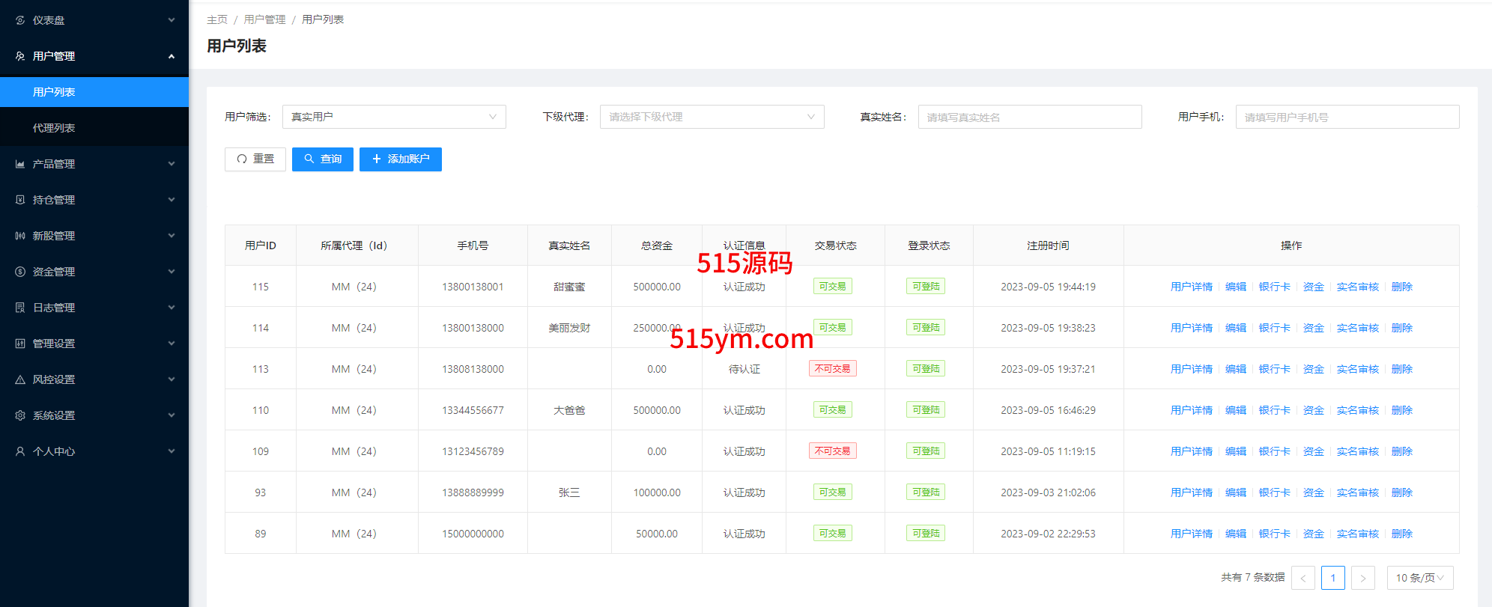Screen dimensions: 1492x607
Task: Click the new stock management (新股管理) icon
Action: tap(20, 236)
